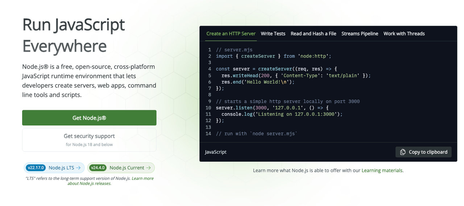464x206 pixels.
Task: Click the '// run with `node server.mjs`' comment
Action: [x=257, y=134]
